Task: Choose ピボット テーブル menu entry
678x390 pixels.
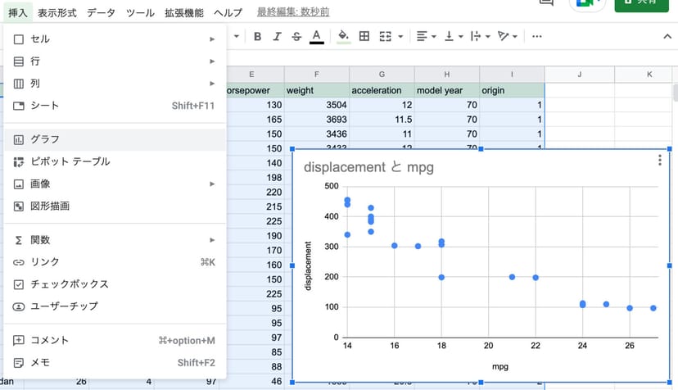Action: [x=70, y=161]
